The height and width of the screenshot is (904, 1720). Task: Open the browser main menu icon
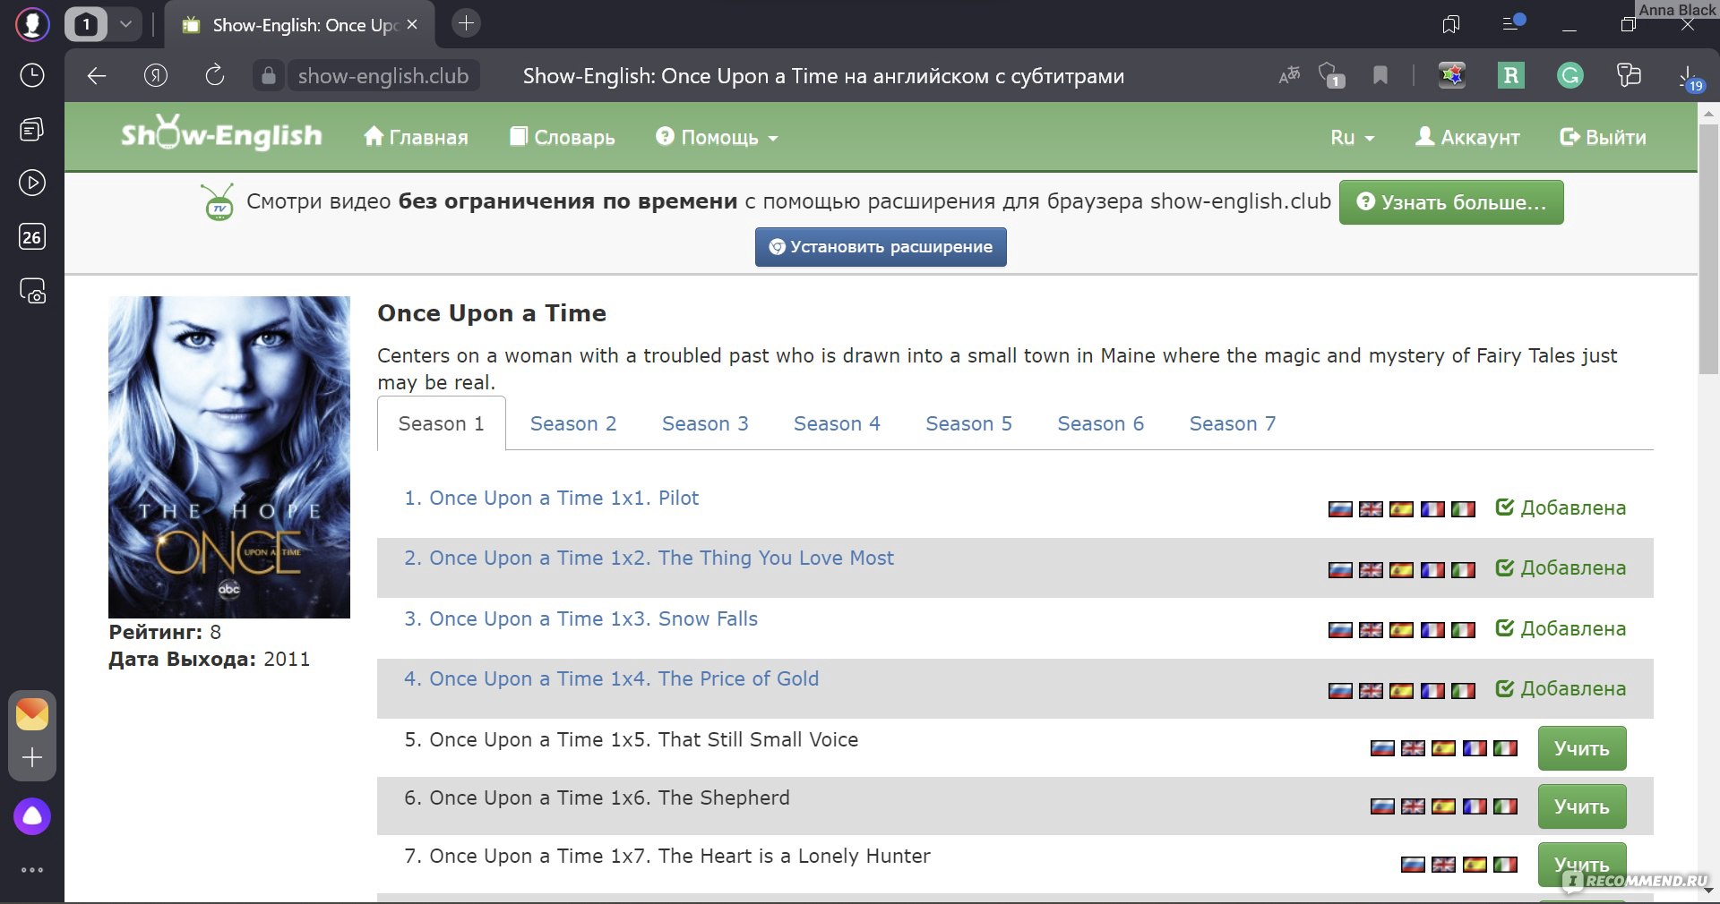click(x=1513, y=22)
